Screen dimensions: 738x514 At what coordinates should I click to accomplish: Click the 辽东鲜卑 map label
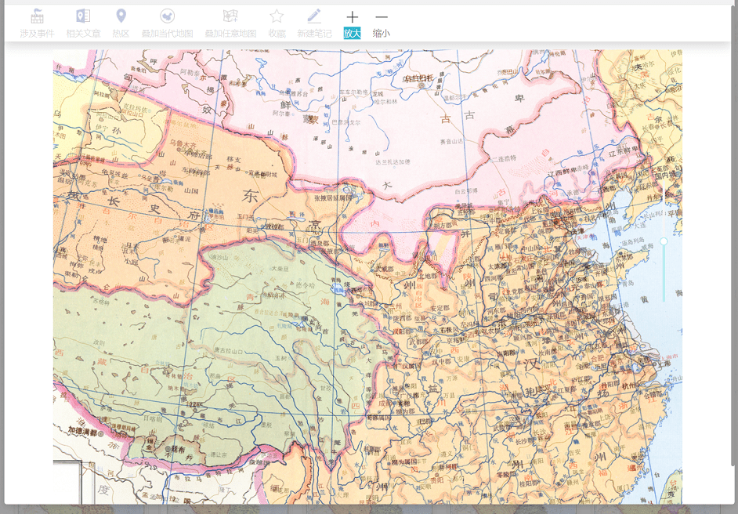click(623, 151)
